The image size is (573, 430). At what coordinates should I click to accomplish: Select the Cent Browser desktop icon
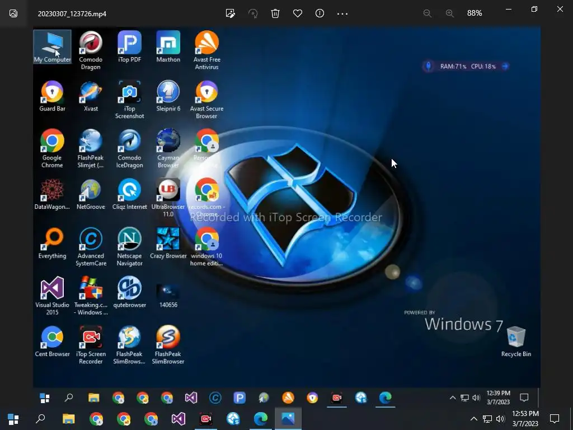point(52,342)
